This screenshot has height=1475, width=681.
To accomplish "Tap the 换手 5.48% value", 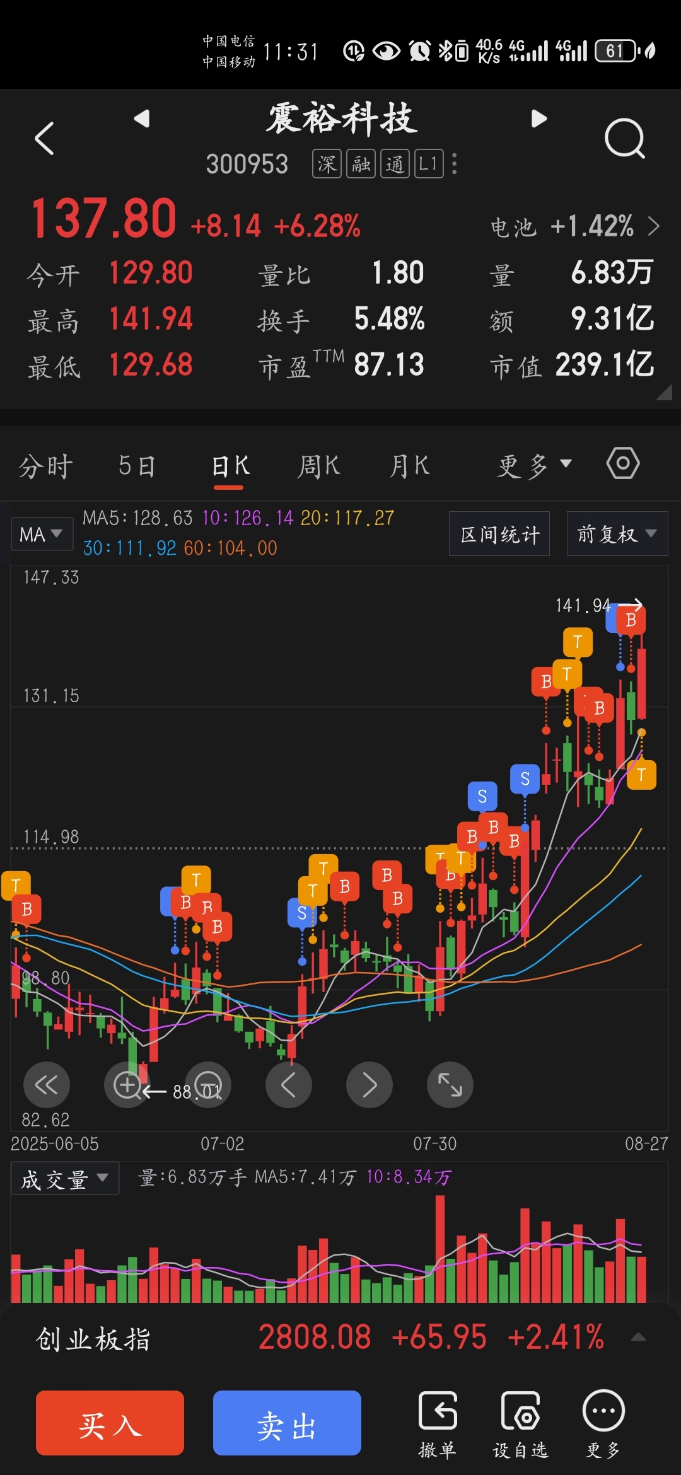I will click(389, 319).
